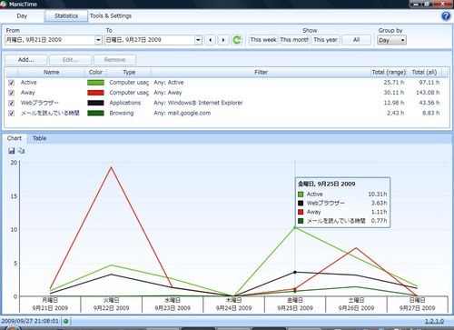Click the ManicTime title bar app icon
This screenshot has width=454, height=330.
click(x=4, y=4)
